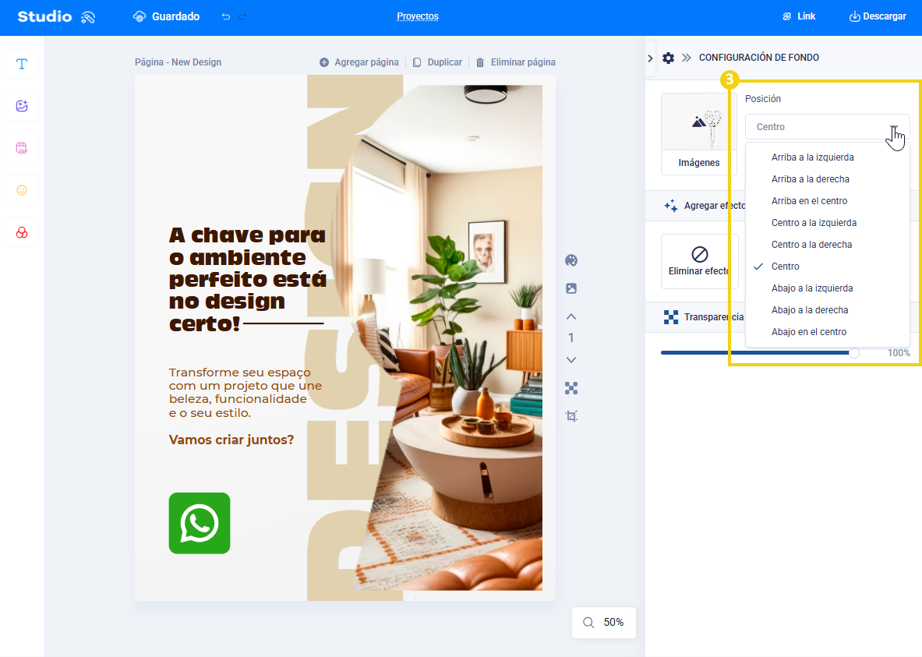Open the Posición dropdown showing Centro

[x=828, y=127]
